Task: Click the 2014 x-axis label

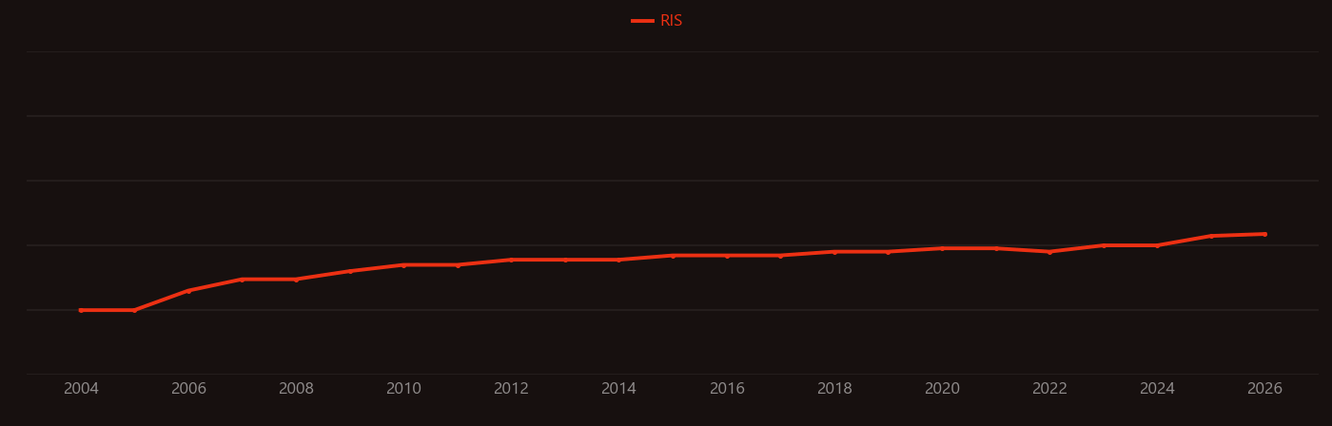Action: pyautogui.click(x=618, y=389)
